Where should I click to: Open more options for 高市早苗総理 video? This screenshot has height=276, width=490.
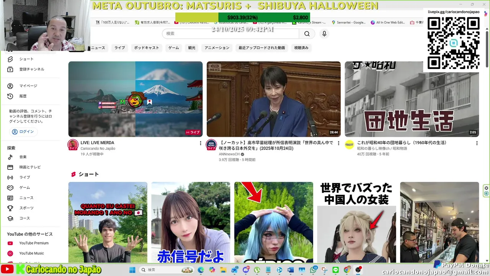coord(338,143)
